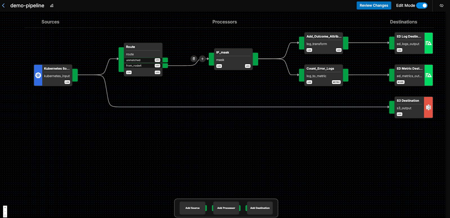Toggle the crossed-eye visibility icon
The height and width of the screenshot is (218, 450).
[x=442, y=6]
